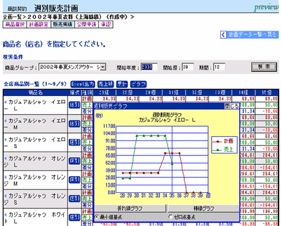Close the 週別販売グラフ popup with 閉じる

pos(232,106)
